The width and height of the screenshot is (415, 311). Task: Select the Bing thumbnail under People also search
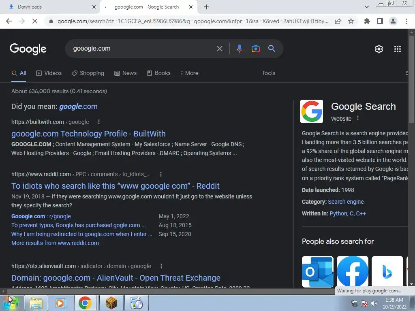point(387,272)
